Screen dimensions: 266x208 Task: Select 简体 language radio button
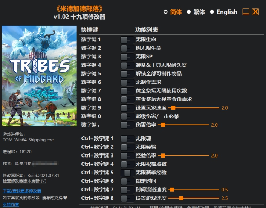(x=165, y=12)
